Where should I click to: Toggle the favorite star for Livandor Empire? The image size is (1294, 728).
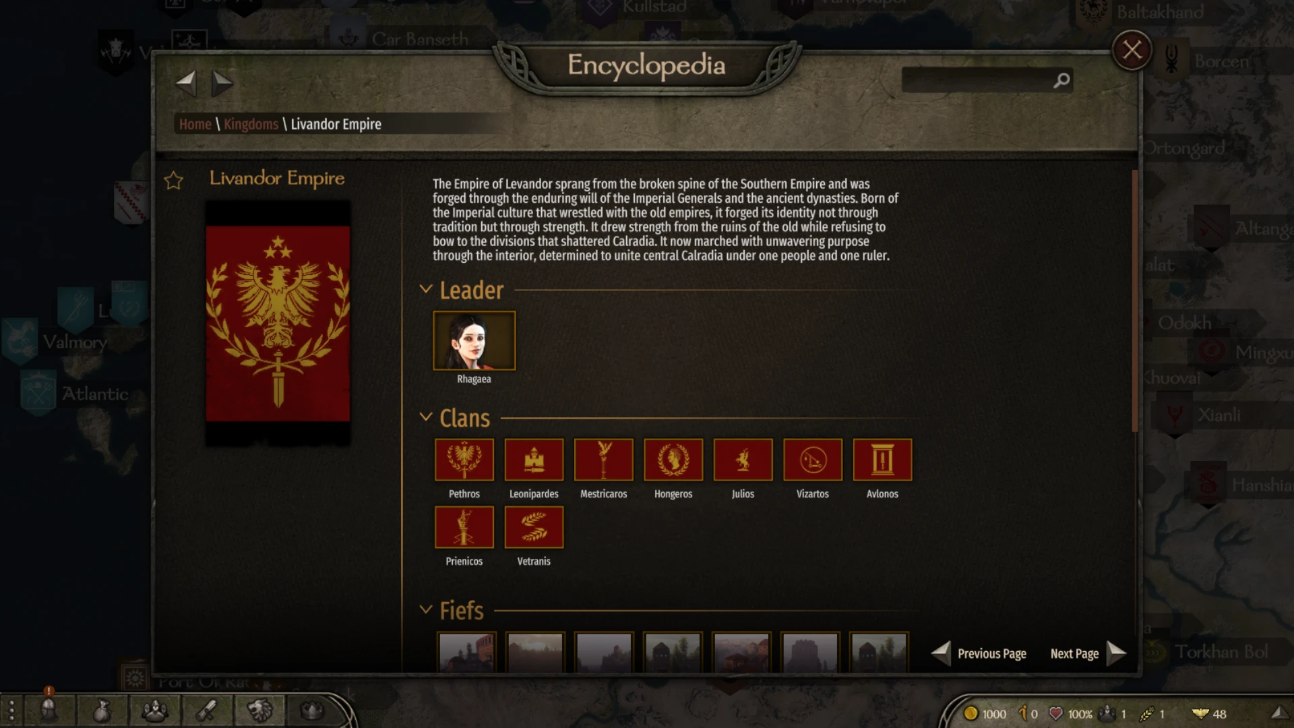click(x=174, y=181)
